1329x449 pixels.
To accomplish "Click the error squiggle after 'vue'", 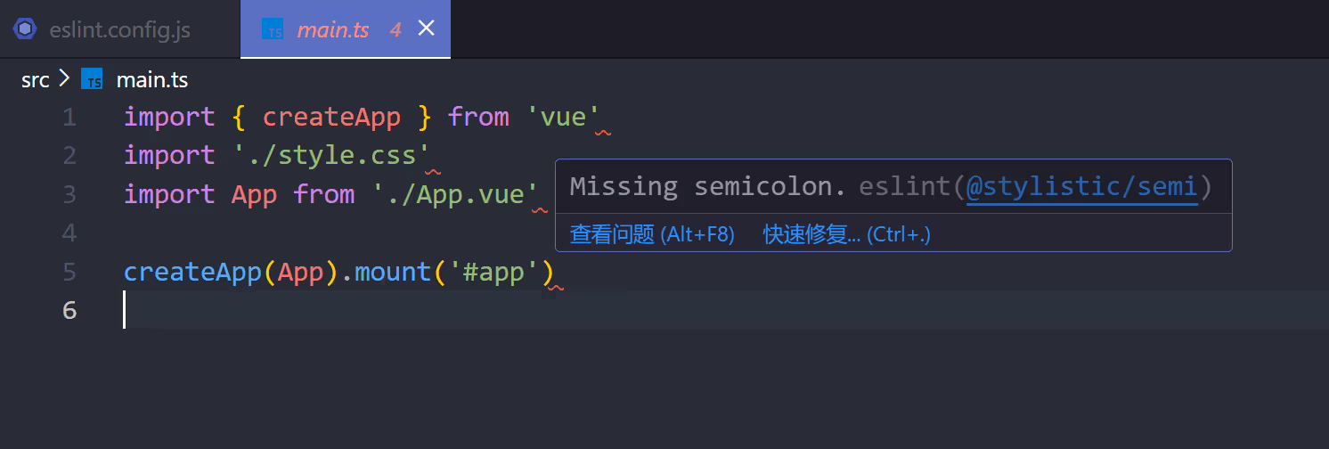I will 603,133.
